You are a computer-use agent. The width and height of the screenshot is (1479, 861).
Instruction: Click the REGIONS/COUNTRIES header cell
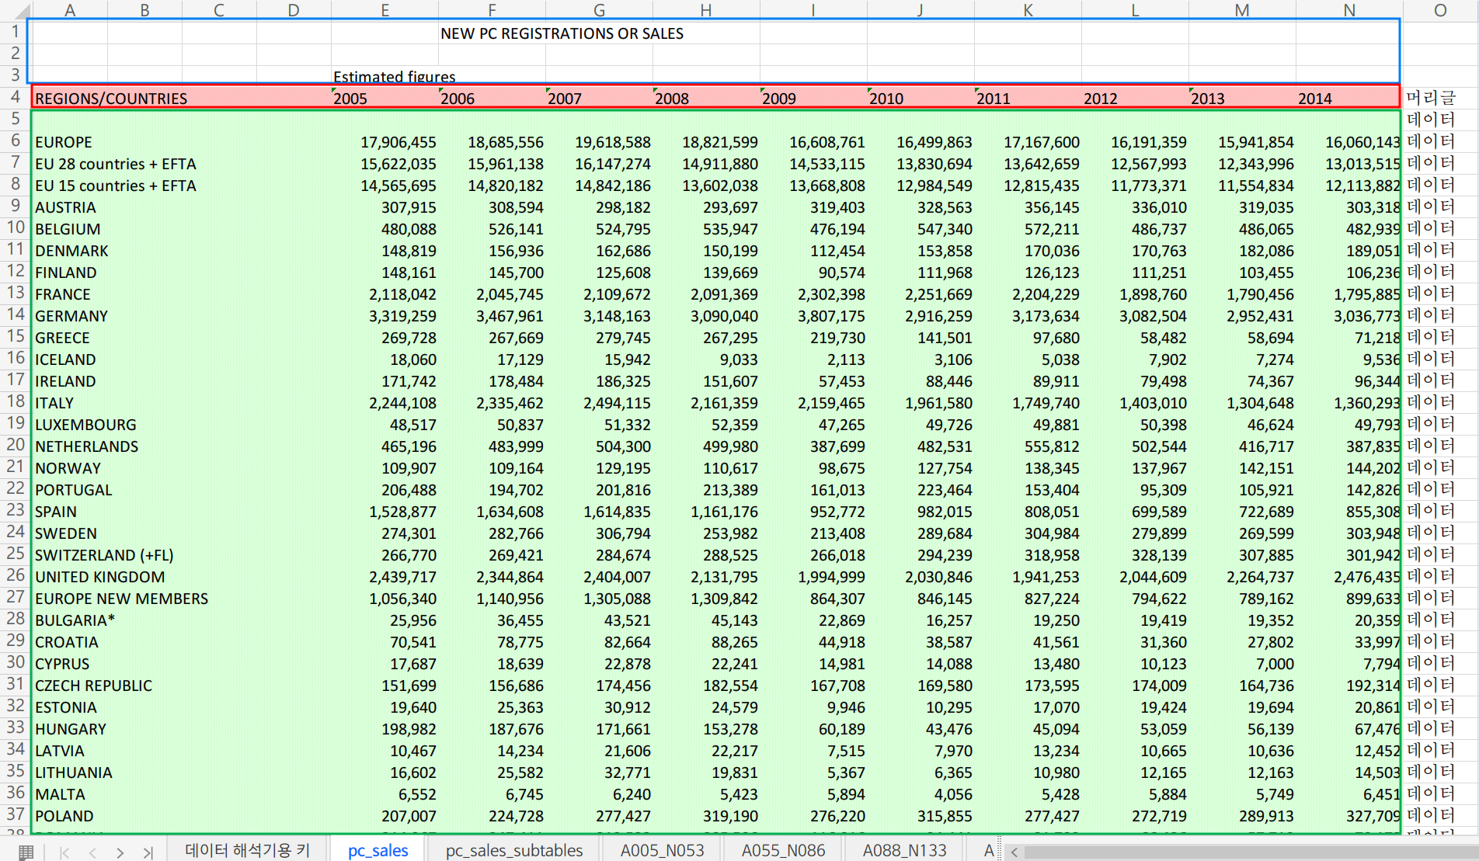click(x=111, y=99)
